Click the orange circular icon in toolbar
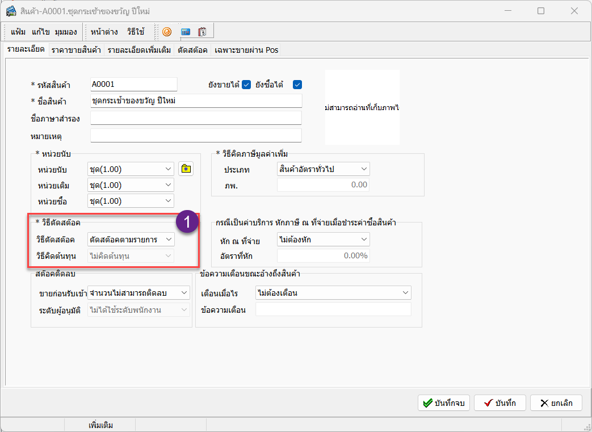Viewport: 592px width, 432px height. coord(167,32)
